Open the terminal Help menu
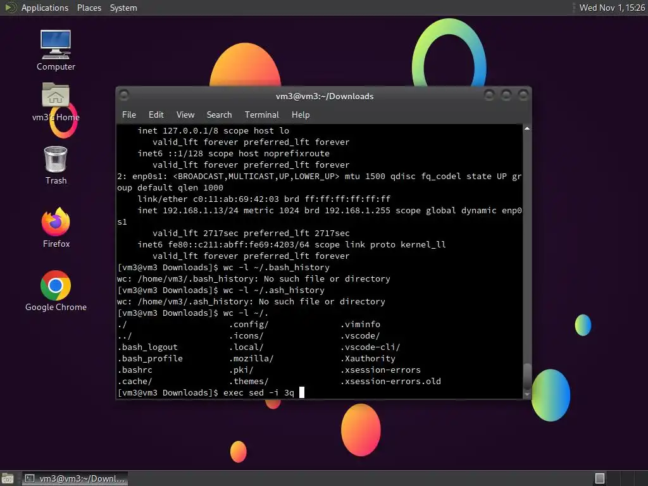Screen dimensions: 648x486 301,115
